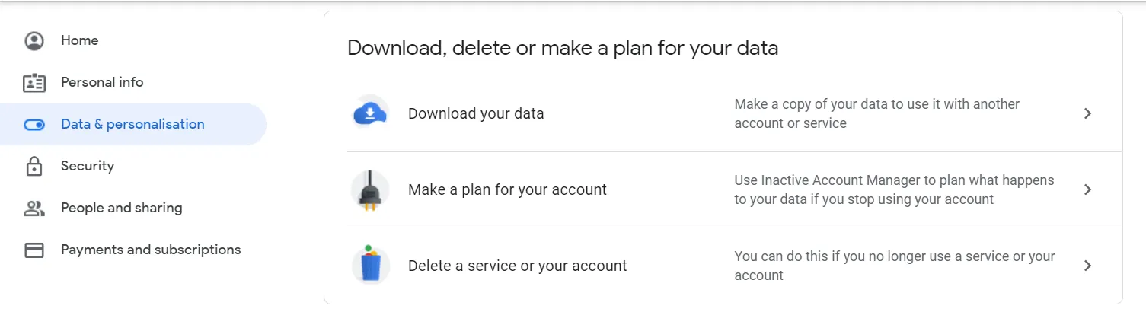Choose Delete a service or your account
This screenshot has width=1146, height=312.
[x=518, y=266]
